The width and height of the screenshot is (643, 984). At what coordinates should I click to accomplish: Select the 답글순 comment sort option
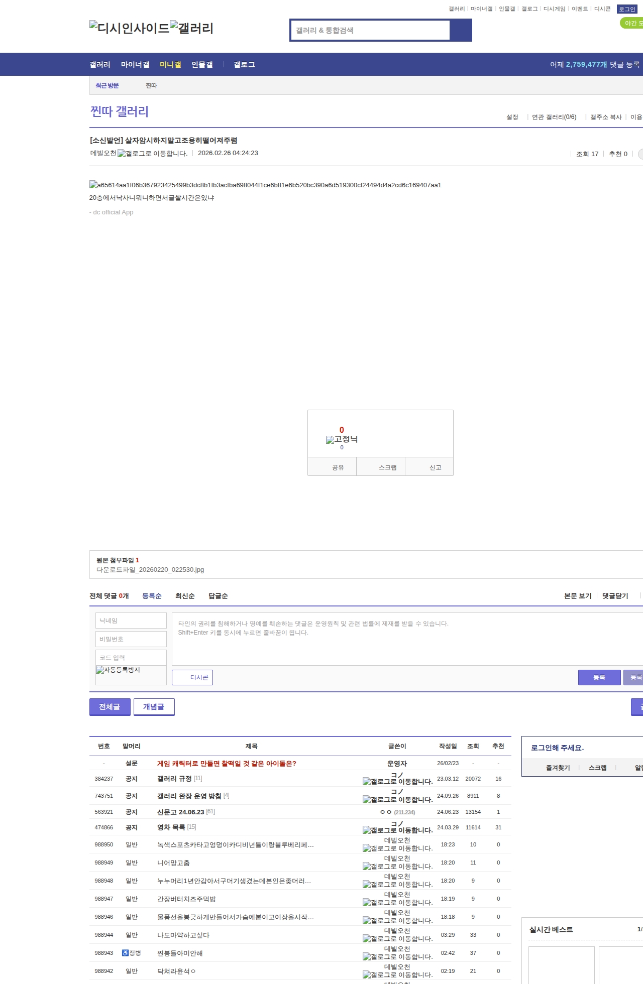pos(218,596)
